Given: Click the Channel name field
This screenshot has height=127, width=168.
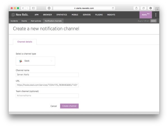Looking at the screenshot, I should point(47,75).
